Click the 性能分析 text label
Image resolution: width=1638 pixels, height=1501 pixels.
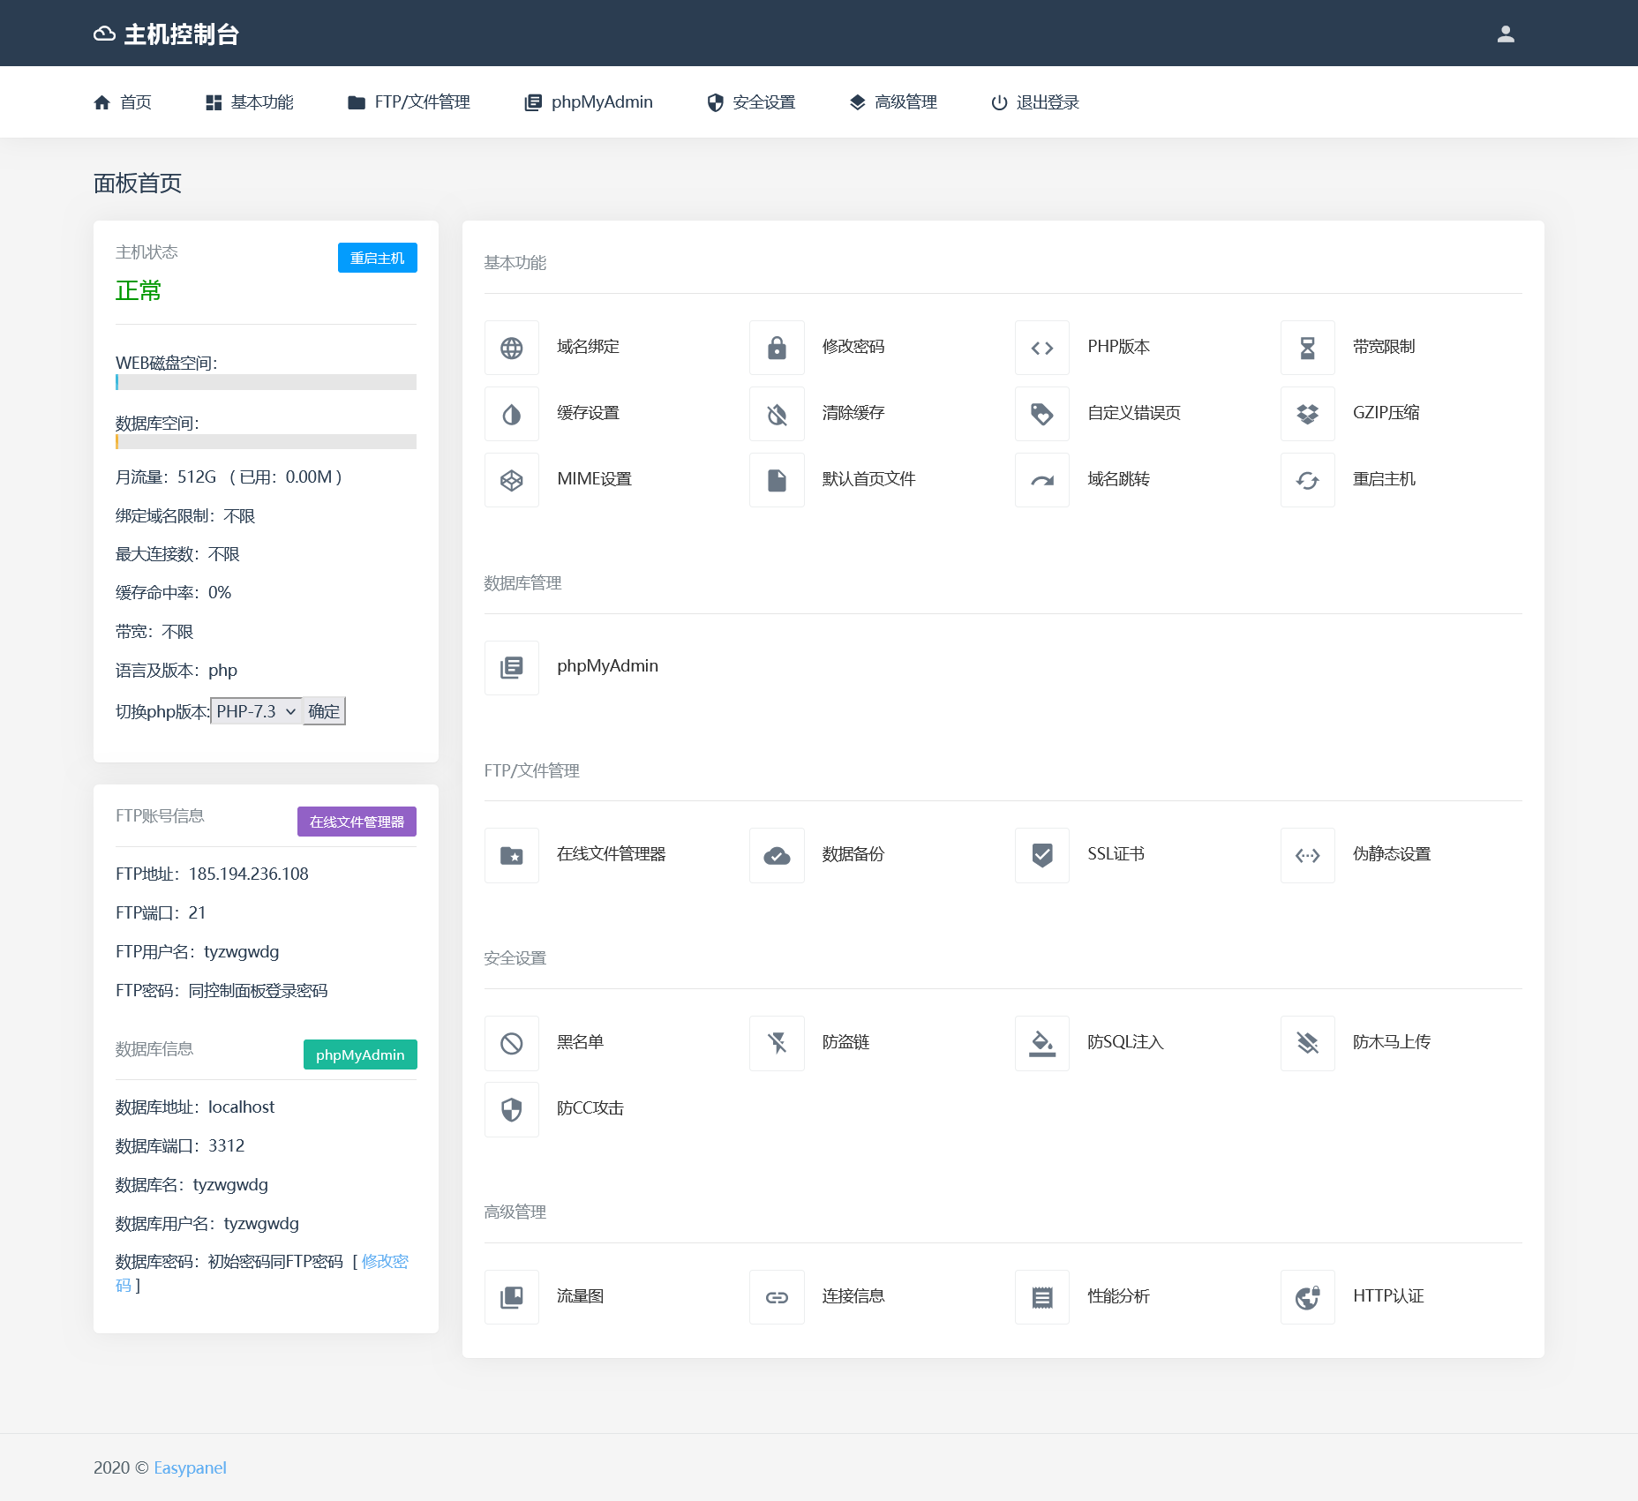(x=1119, y=1296)
